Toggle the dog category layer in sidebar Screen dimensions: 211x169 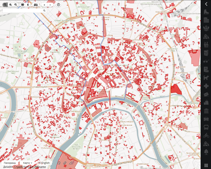point(206,78)
